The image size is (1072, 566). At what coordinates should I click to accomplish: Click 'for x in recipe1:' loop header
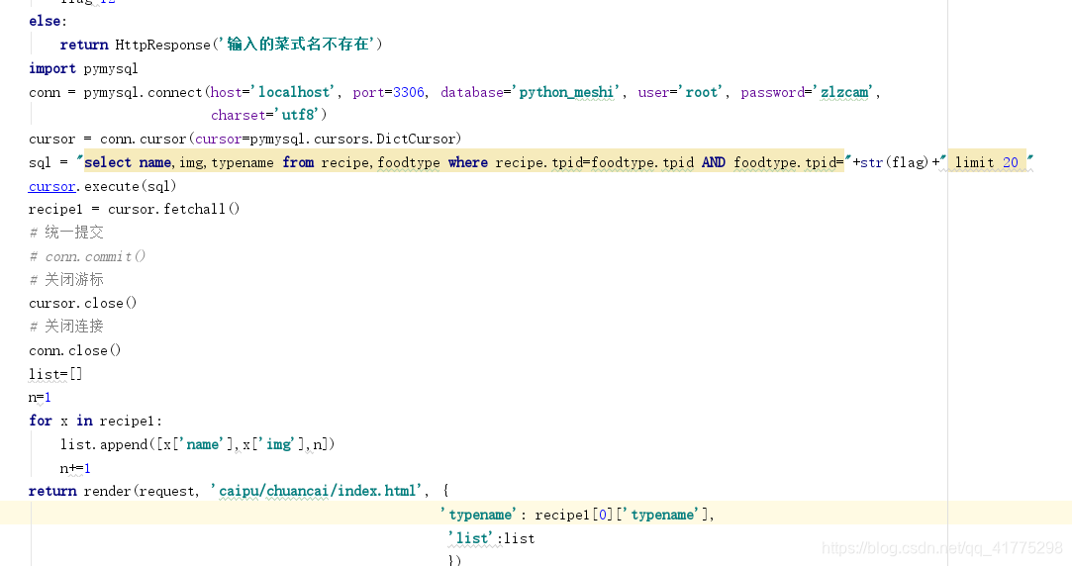(x=95, y=422)
